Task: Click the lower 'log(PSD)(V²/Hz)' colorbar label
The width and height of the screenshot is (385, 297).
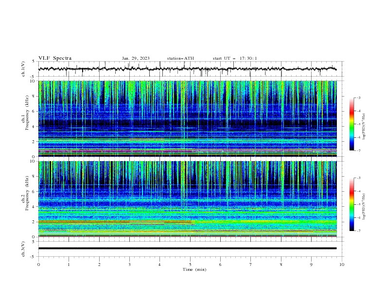Action: tap(364, 206)
